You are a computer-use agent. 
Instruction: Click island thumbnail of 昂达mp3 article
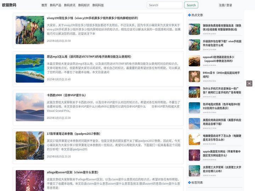pyautogui.click(x=30, y=68)
